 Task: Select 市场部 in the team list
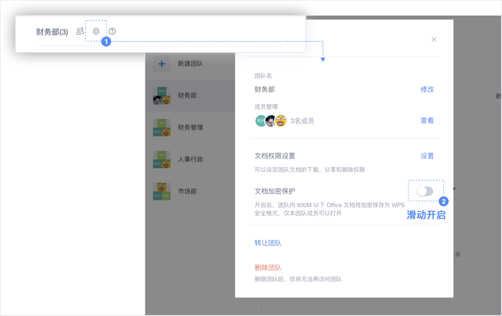pos(190,191)
